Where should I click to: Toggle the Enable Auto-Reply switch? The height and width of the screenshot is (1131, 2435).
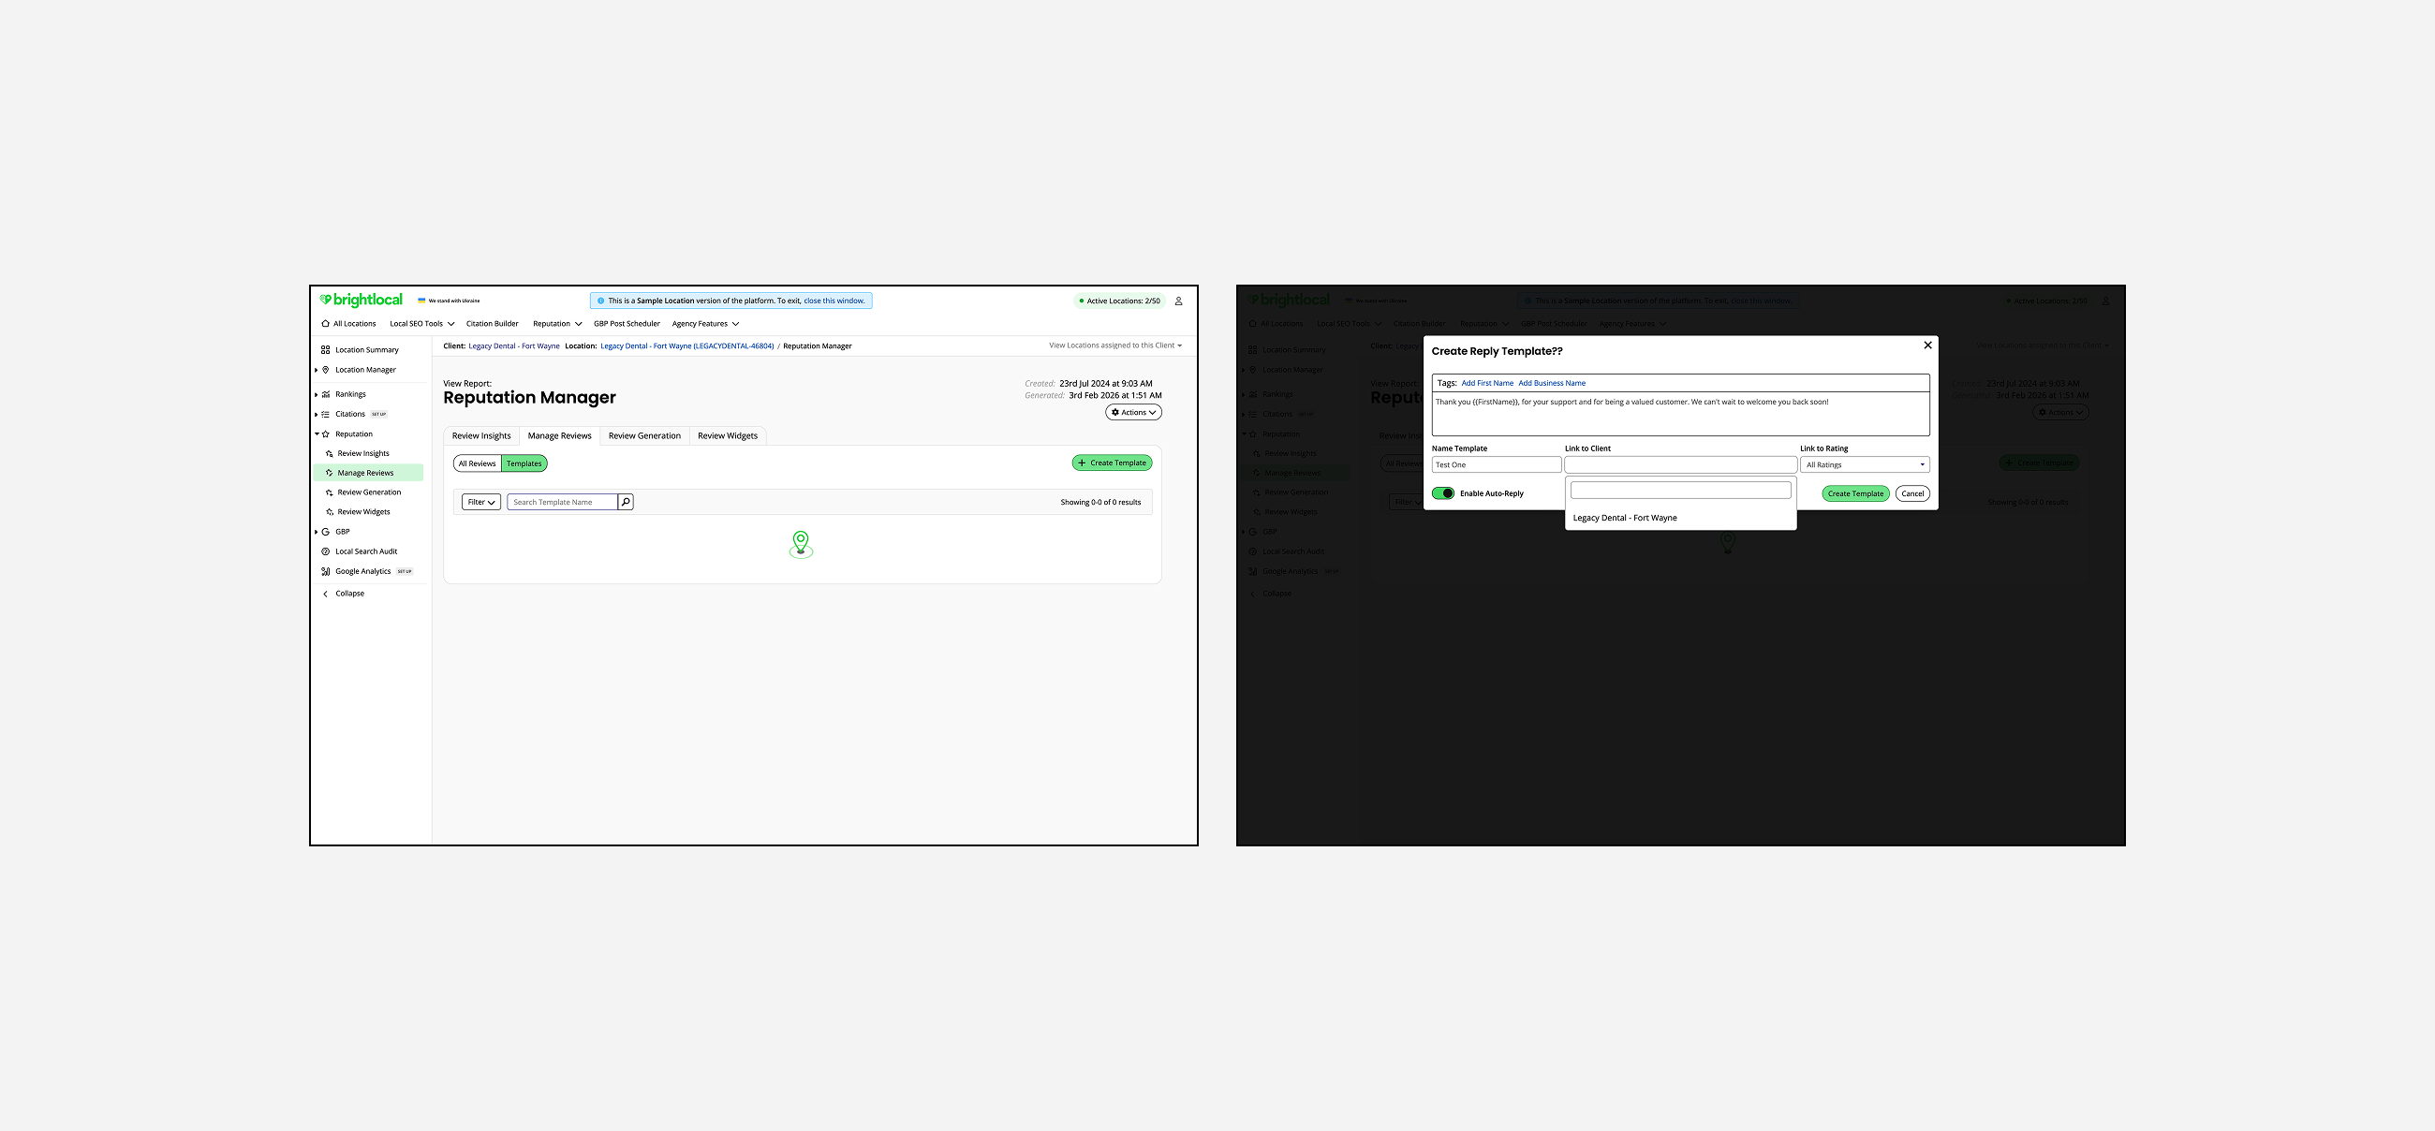click(1442, 493)
